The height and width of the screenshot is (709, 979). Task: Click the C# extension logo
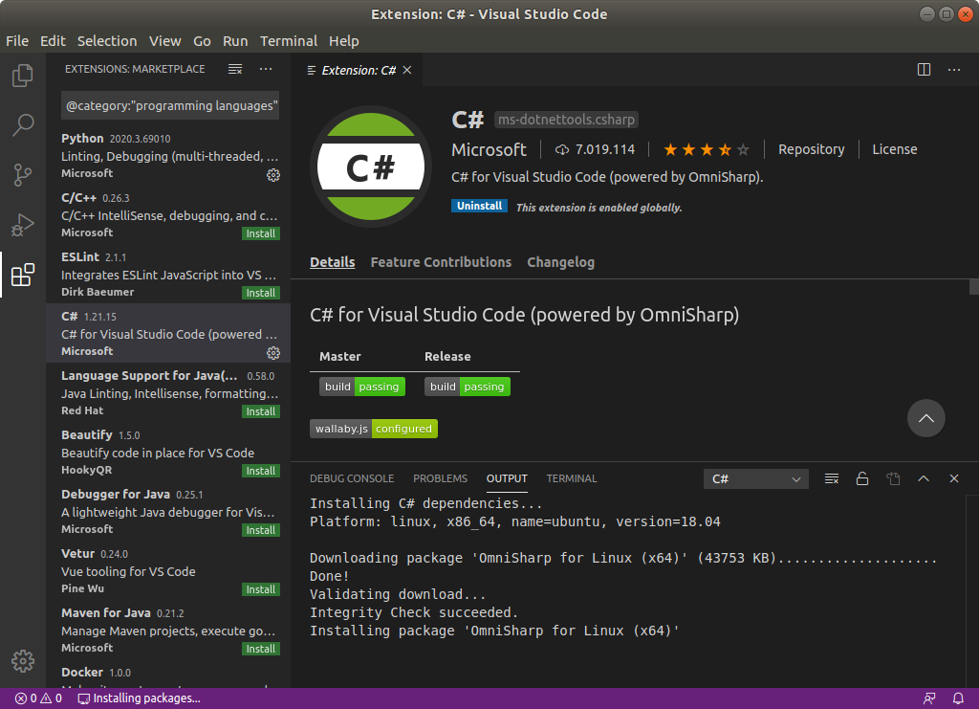pos(371,166)
